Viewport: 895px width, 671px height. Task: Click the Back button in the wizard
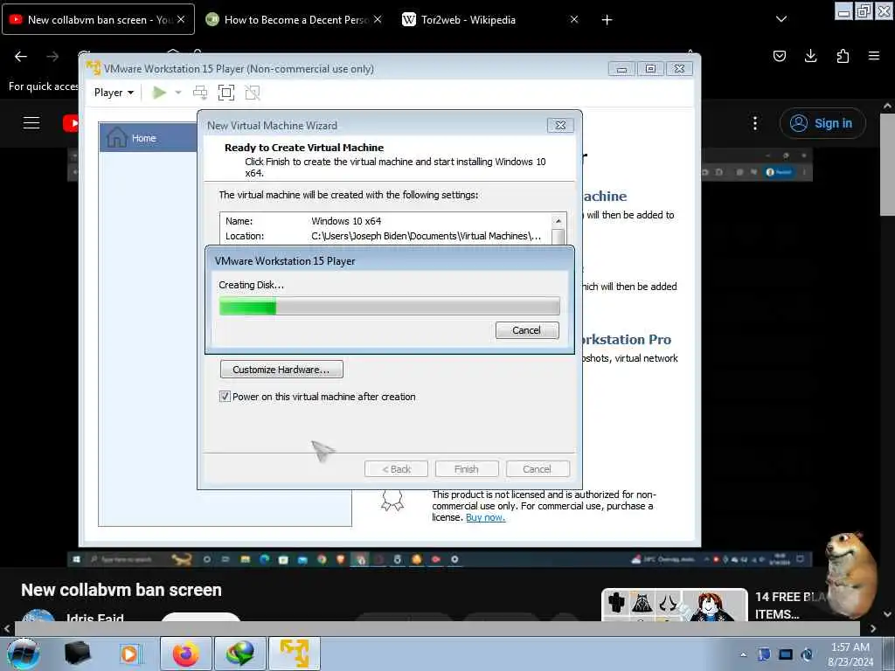(396, 469)
